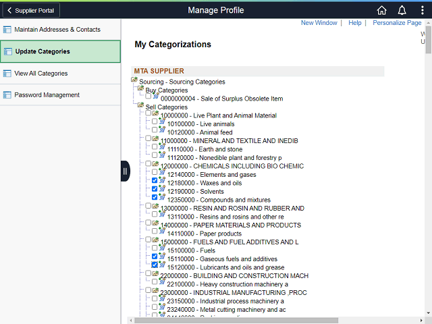Click the leaf icon beside 13110000 Resins and rosins
This screenshot has width=432, height=324.
click(x=162, y=214)
